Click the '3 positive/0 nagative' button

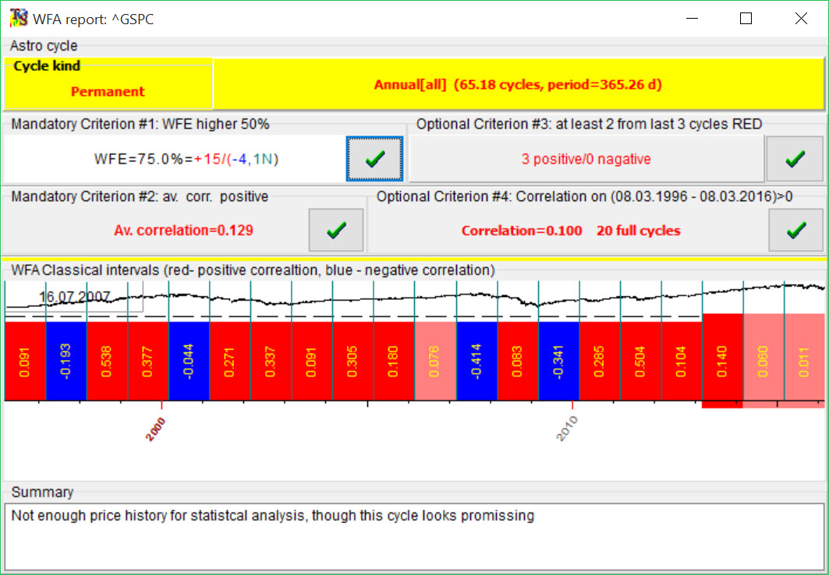586,159
